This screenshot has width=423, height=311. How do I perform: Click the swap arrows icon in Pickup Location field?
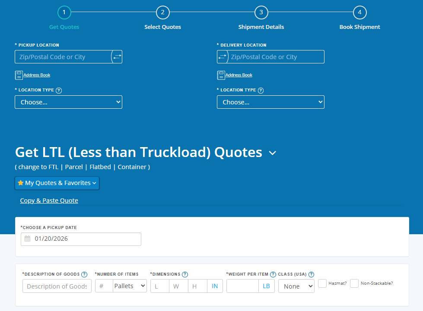point(116,57)
